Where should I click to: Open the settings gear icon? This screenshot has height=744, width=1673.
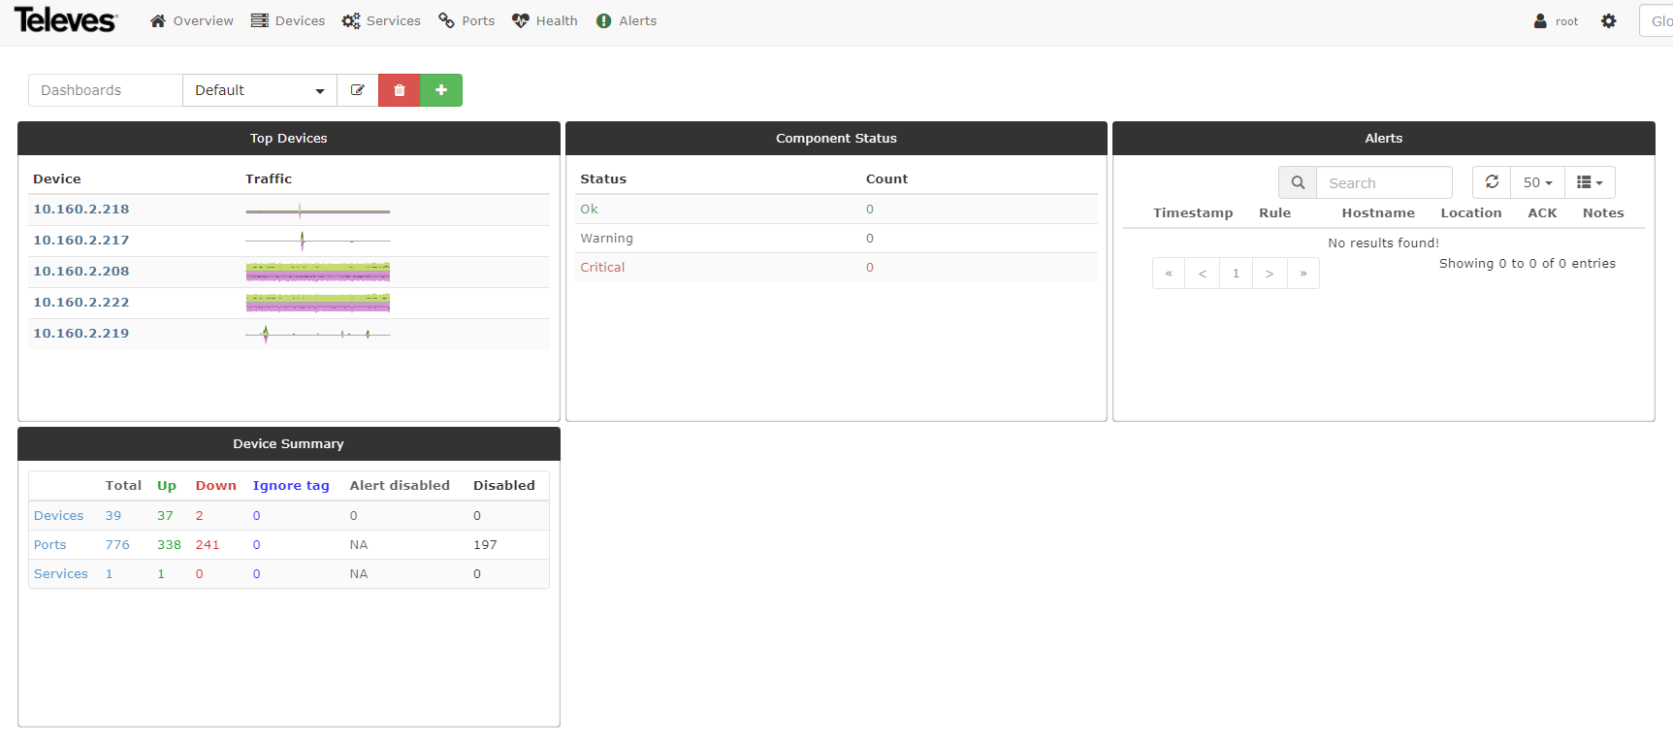point(1609,21)
